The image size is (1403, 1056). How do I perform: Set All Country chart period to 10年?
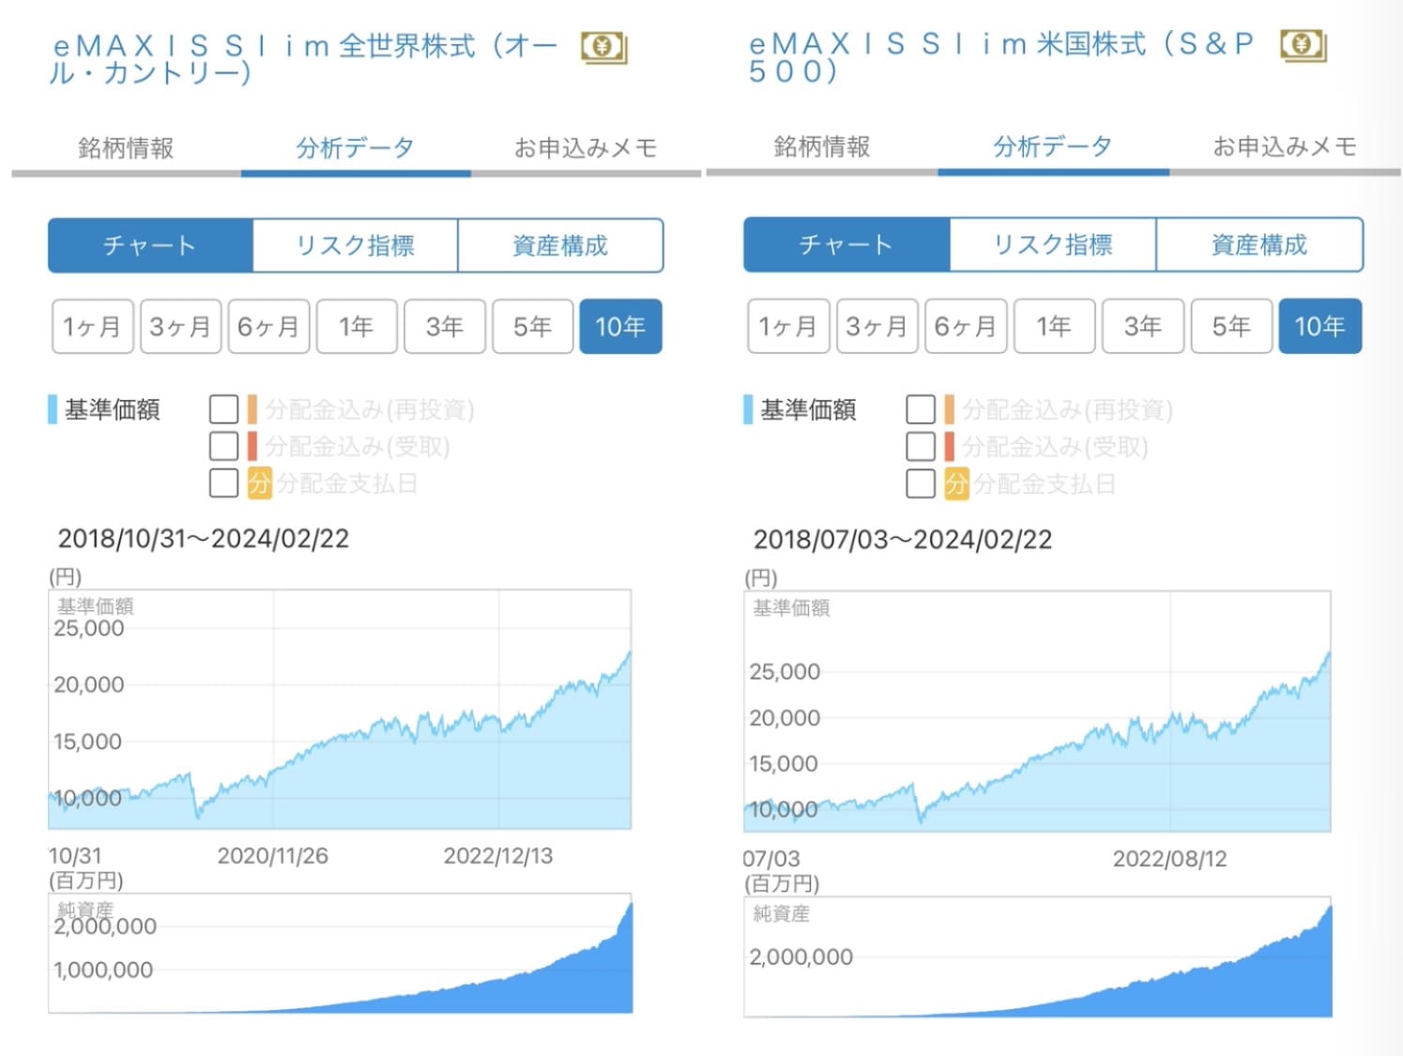pyautogui.click(x=620, y=327)
